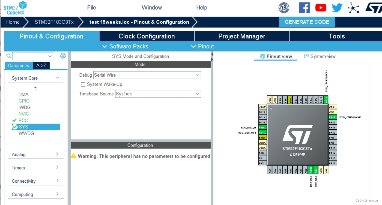Select green pin PA13 on the chip

(x=333, y=117)
